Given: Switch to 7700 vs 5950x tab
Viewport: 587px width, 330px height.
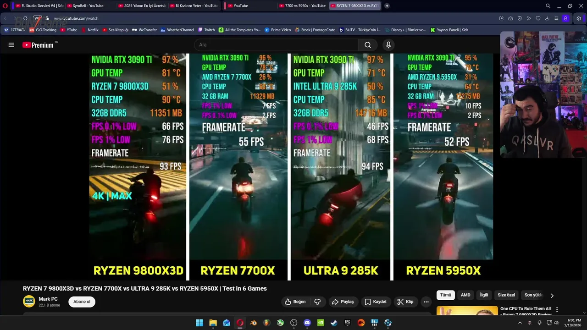Looking at the screenshot, I should pos(303,6).
